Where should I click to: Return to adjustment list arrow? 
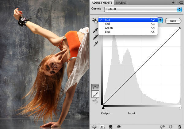94,127
